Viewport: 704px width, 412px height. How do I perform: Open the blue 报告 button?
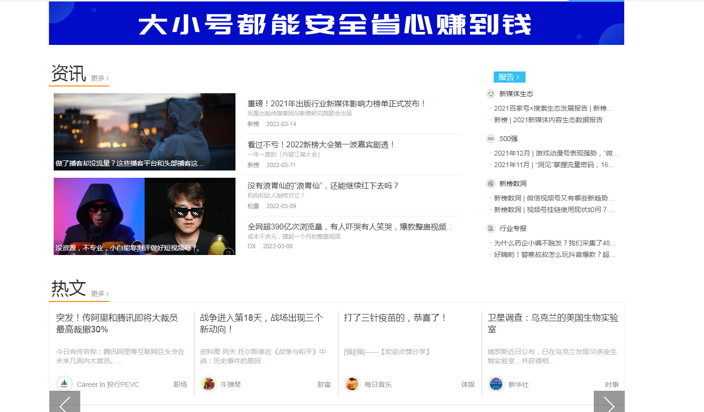509,77
